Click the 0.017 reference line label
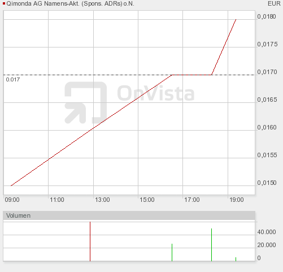Screen dimensions: 283x272 point(13,80)
